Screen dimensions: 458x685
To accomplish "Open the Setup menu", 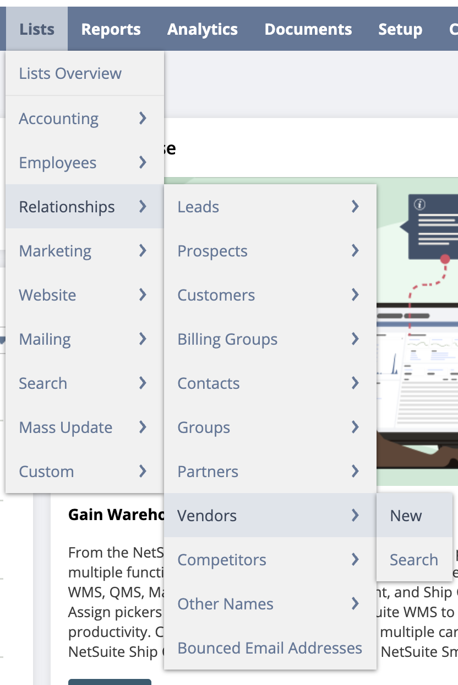I will pos(400,29).
